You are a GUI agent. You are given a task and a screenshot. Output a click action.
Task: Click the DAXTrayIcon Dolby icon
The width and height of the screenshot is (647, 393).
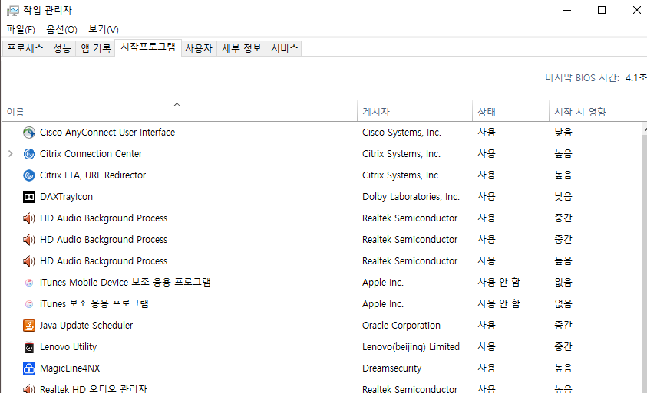tap(29, 197)
